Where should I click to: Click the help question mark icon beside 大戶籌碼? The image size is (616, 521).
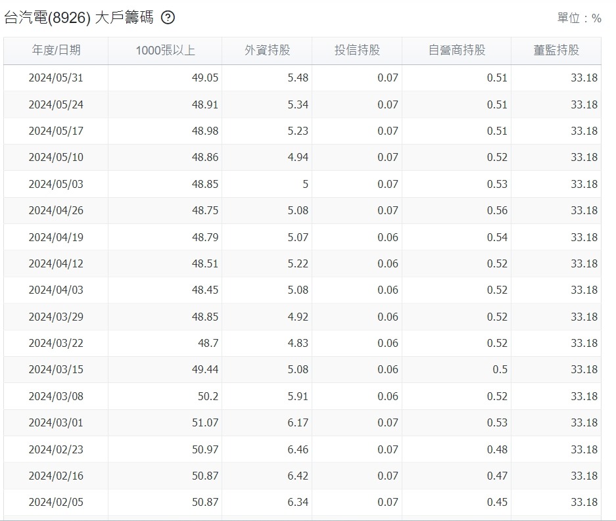coord(168,18)
